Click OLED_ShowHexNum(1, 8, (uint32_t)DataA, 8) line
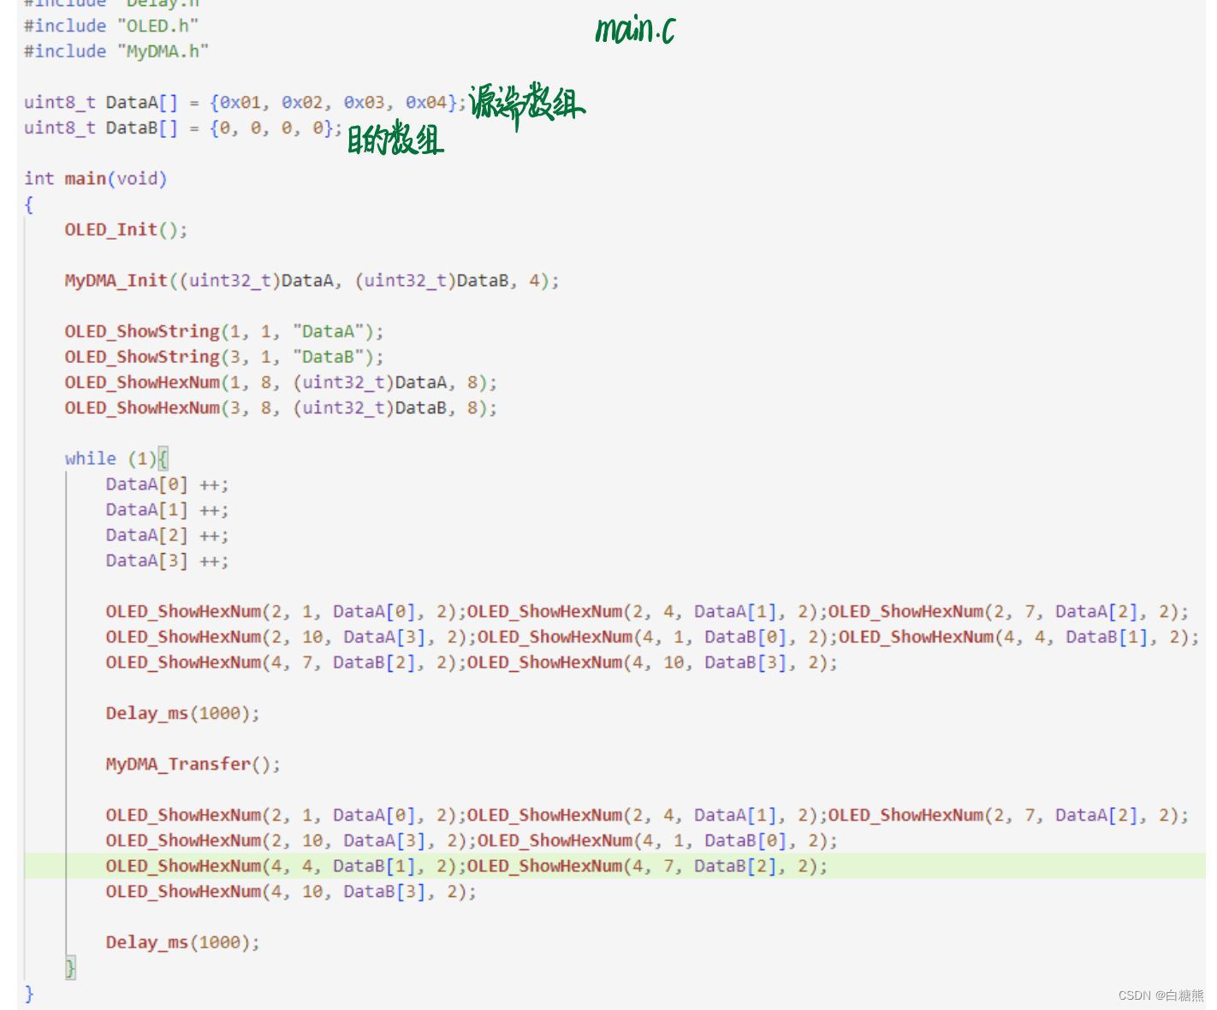 point(281,383)
